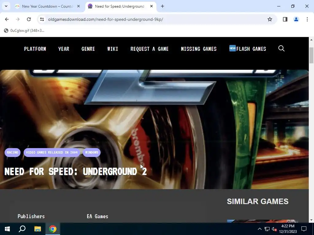Click the address bar URL
The height and width of the screenshot is (235, 314).
click(x=105, y=19)
